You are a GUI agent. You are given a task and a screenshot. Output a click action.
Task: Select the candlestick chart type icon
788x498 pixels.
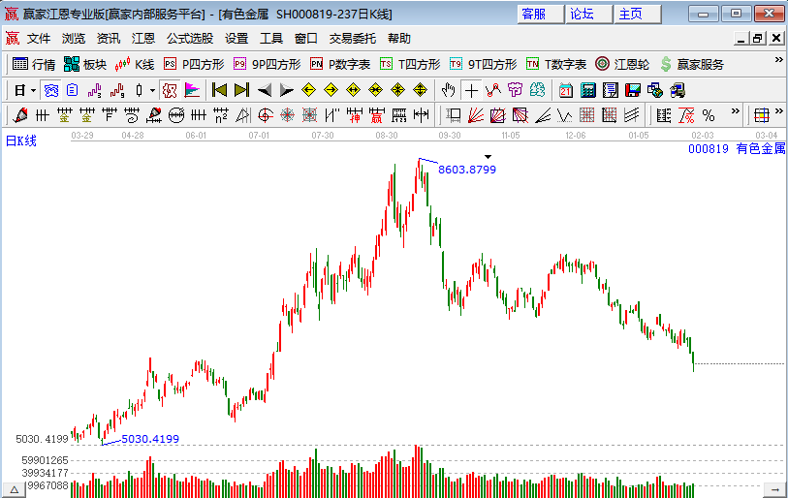pyautogui.click(x=140, y=90)
